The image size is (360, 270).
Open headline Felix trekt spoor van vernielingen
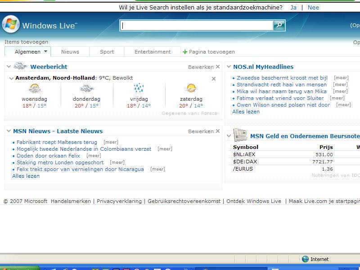(80, 169)
